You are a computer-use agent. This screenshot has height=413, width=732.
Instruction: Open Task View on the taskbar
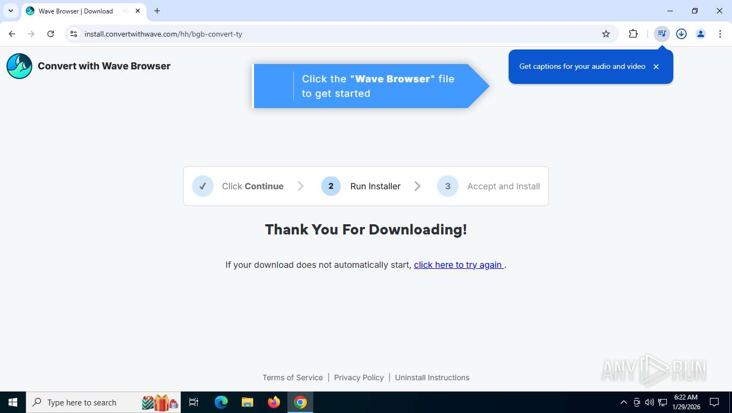(194, 402)
